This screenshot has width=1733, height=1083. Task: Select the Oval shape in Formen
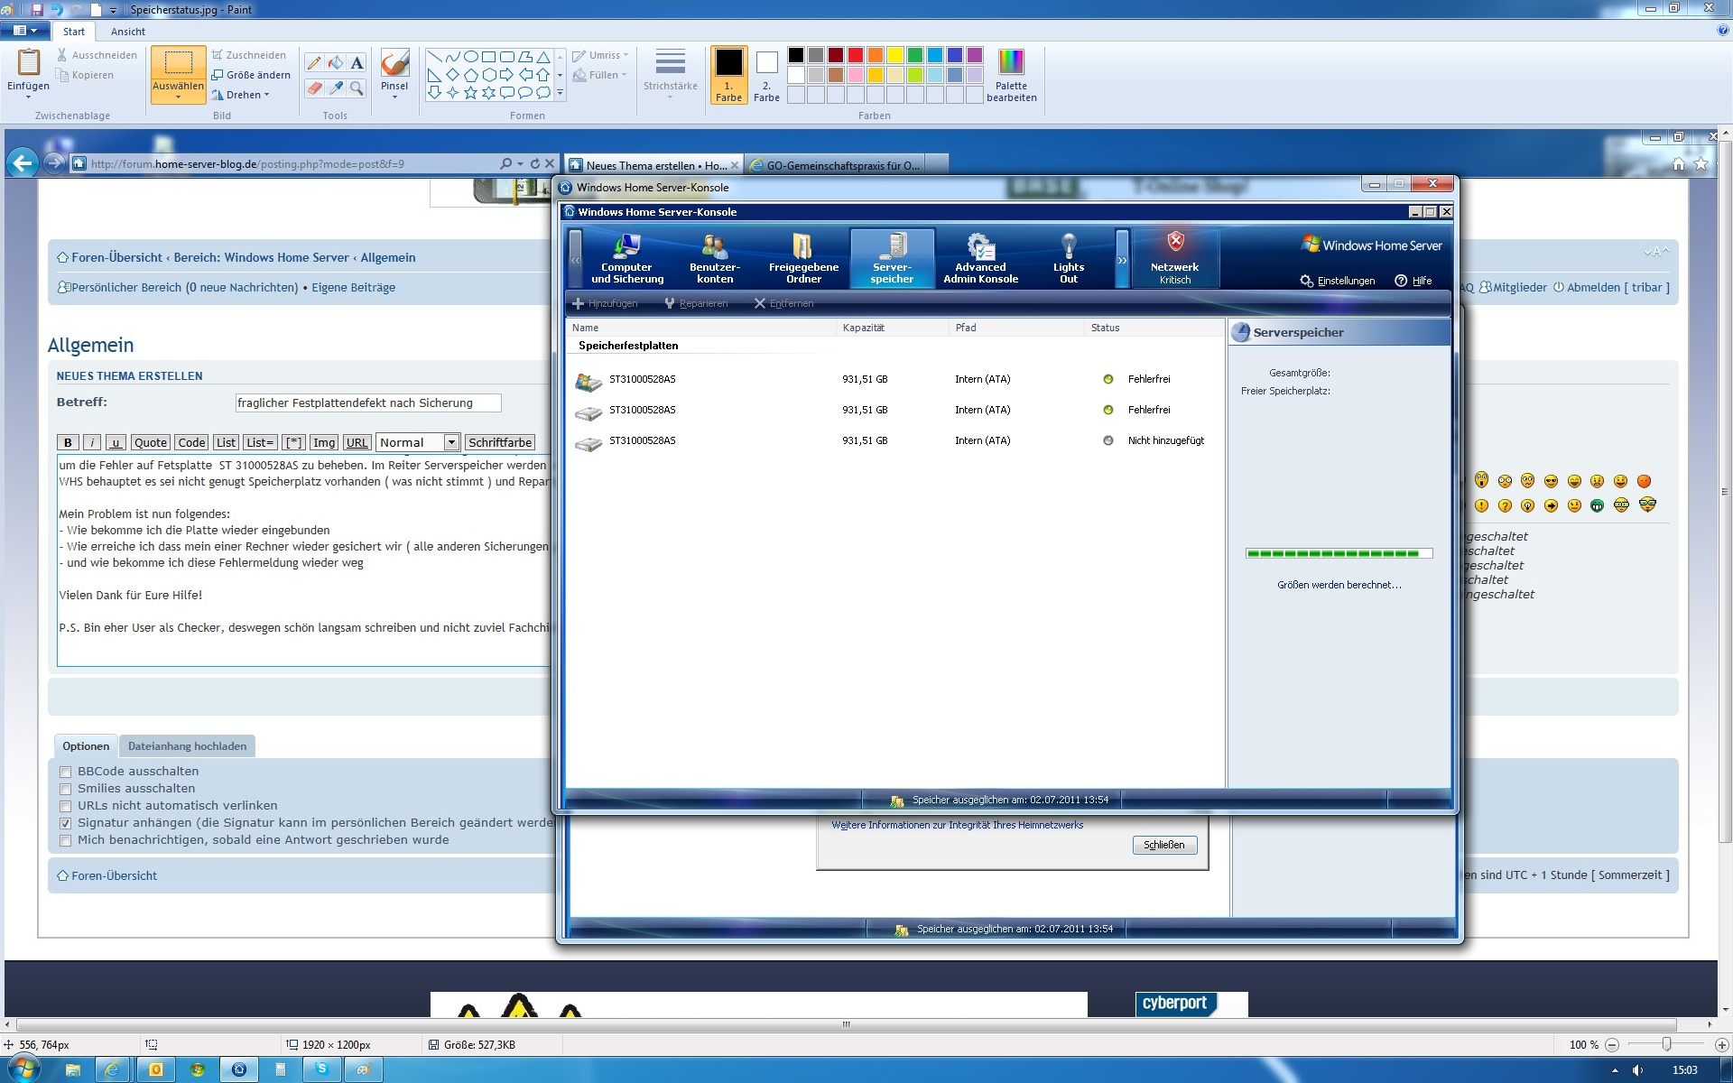pyautogui.click(x=470, y=57)
